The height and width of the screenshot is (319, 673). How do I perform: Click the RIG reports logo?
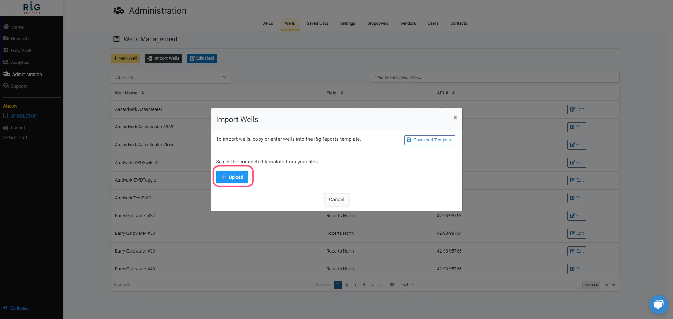[x=32, y=8]
